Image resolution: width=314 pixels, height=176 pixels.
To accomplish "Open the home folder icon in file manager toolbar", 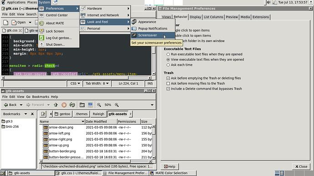I will pos(82,105).
